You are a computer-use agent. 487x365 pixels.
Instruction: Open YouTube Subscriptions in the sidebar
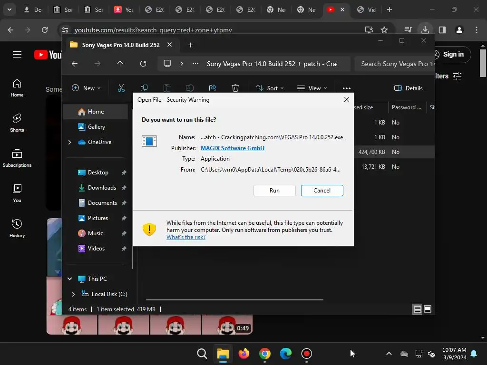click(x=17, y=158)
